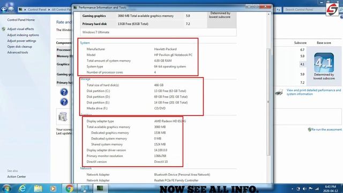343x193 pixels.
Task: Select the 64-bit operating system text
Action: 170,66
